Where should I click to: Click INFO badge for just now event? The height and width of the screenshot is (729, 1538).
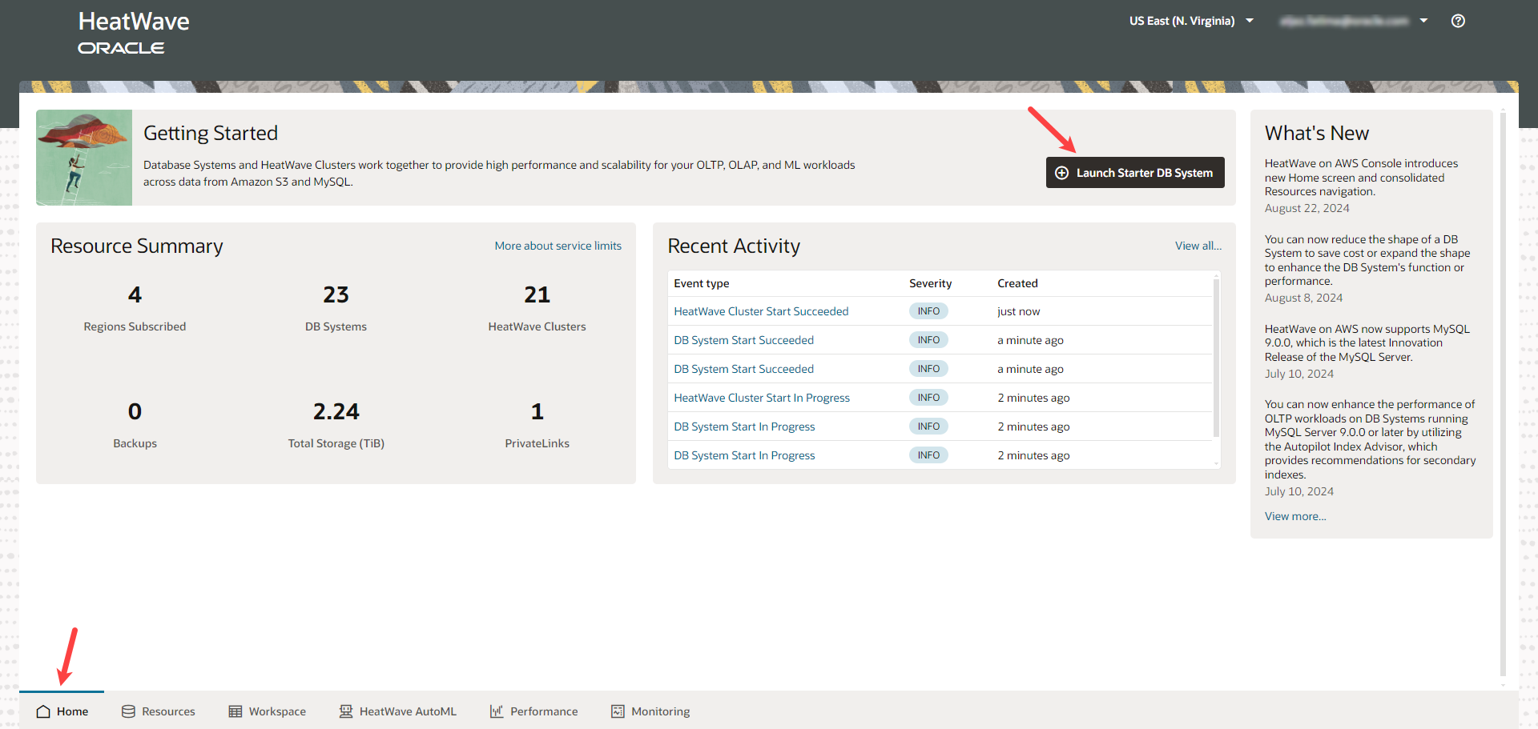[928, 311]
